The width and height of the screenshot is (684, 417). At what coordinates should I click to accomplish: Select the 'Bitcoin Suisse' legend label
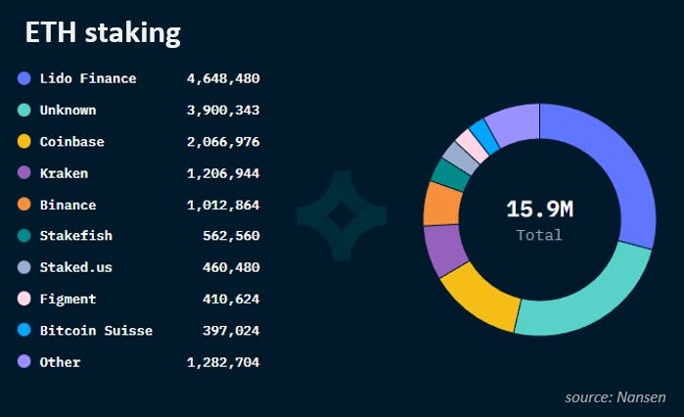(97, 331)
